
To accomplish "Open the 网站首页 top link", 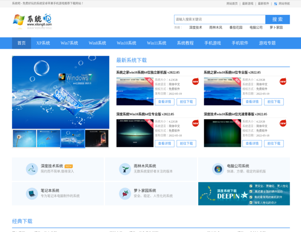I will [x=232, y=4].
